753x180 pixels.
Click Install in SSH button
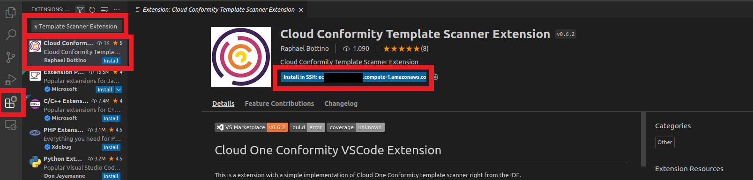click(x=354, y=77)
